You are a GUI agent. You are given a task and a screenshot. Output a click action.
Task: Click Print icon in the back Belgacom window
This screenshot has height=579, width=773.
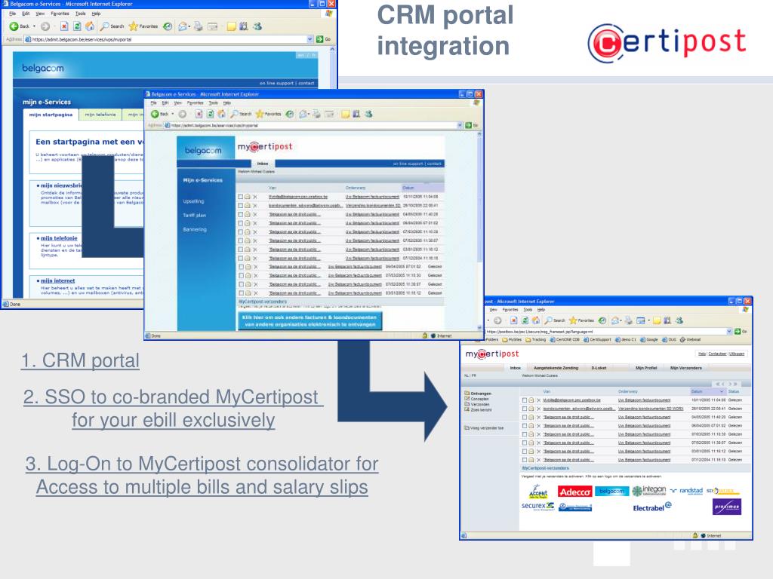point(199,26)
